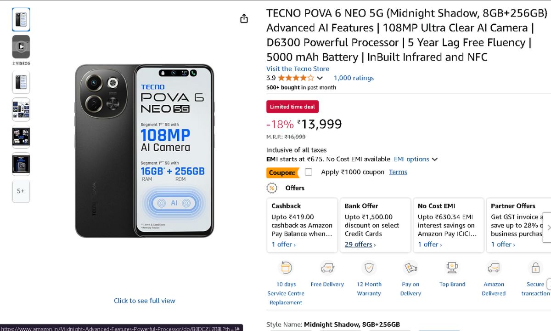Expand the EMI options dropdown
This screenshot has height=331, width=551.
point(416,159)
